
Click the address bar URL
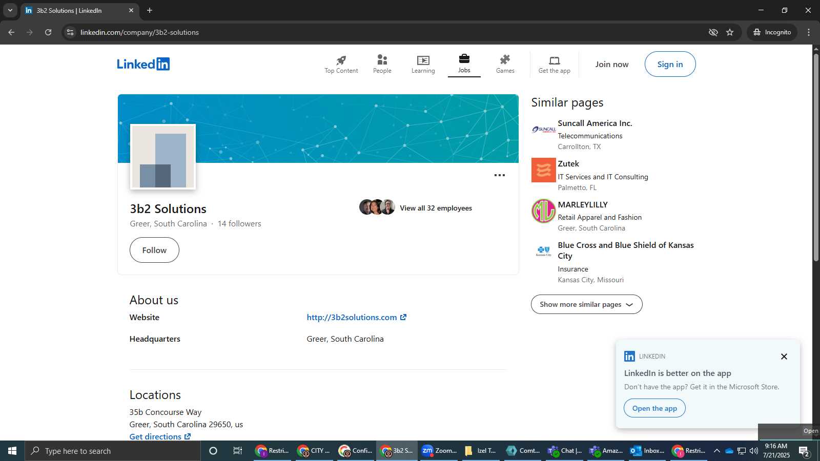(x=139, y=32)
